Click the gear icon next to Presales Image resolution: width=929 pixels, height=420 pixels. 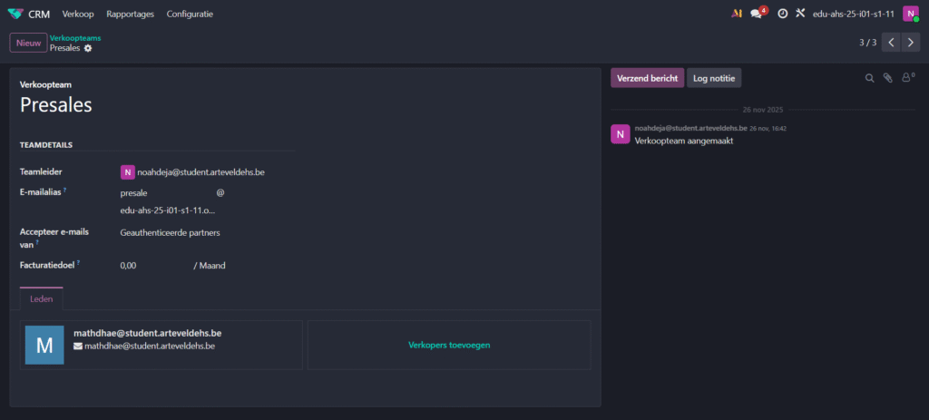pyautogui.click(x=88, y=48)
